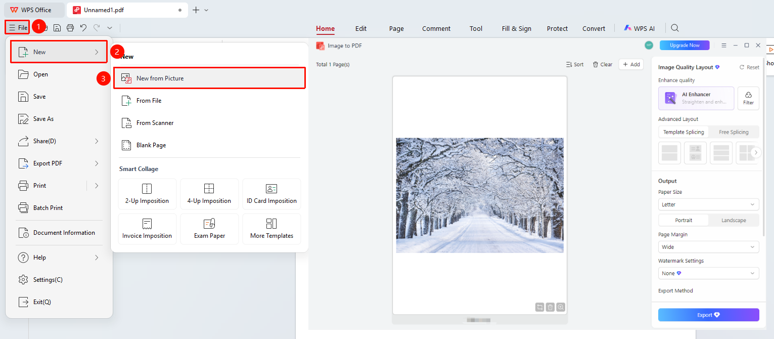Viewport: 774px width, 339px height.
Task: Apply the AI Enhancer to the image
Action: pos(696,98)
